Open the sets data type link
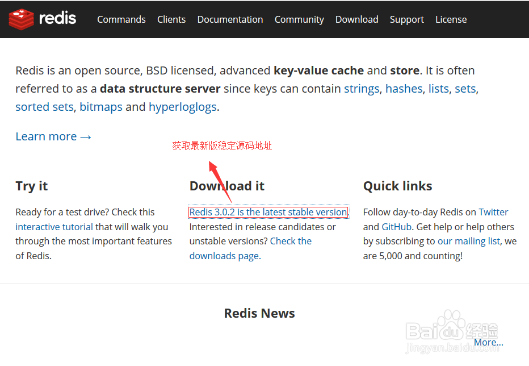 [465, 89]
